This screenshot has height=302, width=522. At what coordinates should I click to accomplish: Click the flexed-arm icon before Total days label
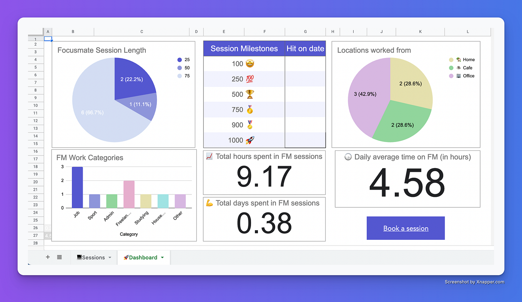click(209, 203)
